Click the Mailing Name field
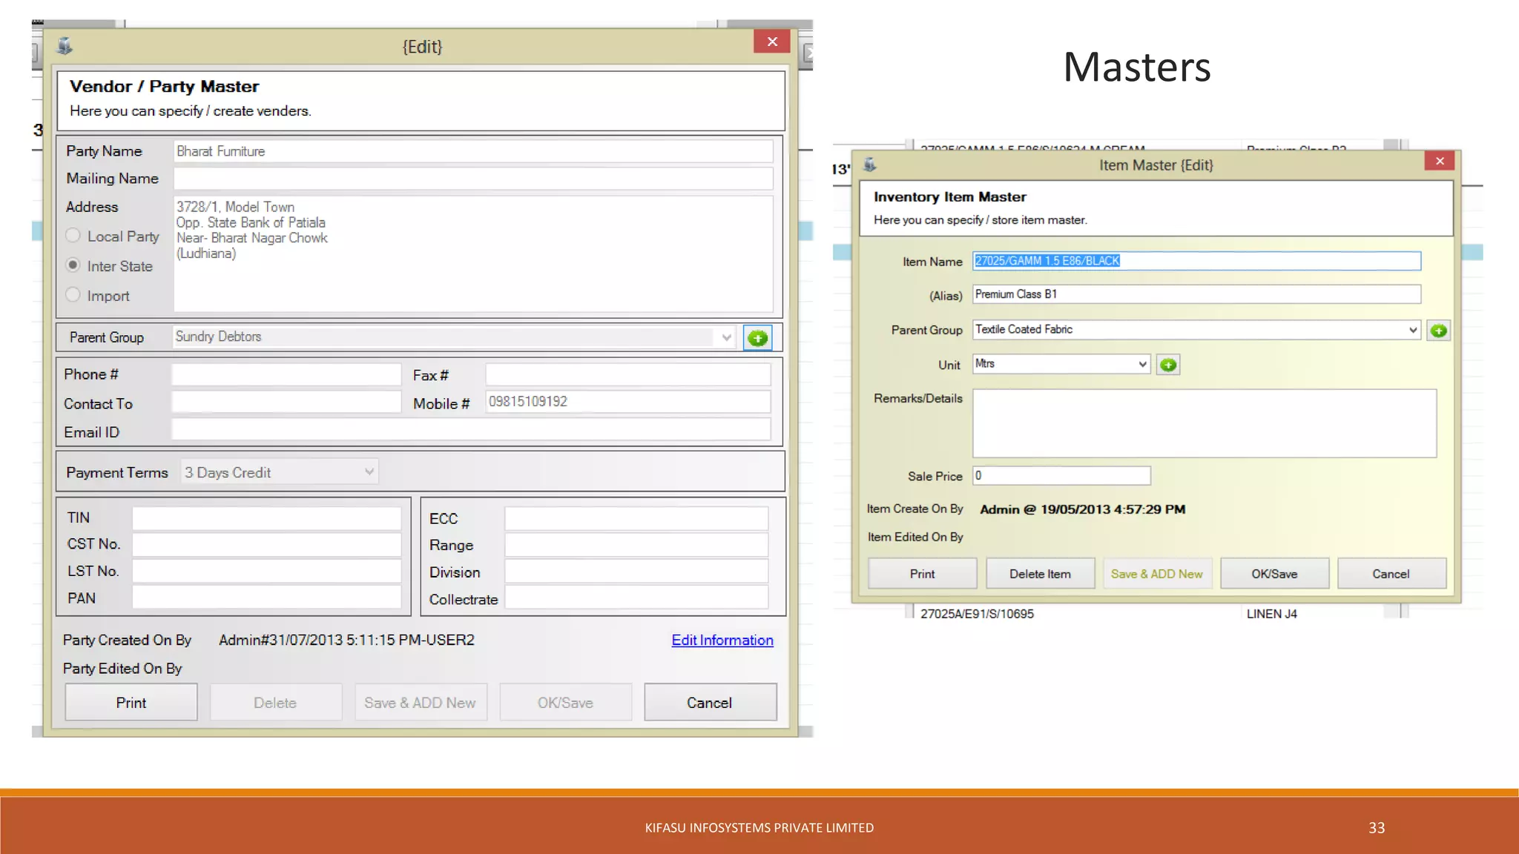The height and width of the screenshot is (854, 1519). 473,179
